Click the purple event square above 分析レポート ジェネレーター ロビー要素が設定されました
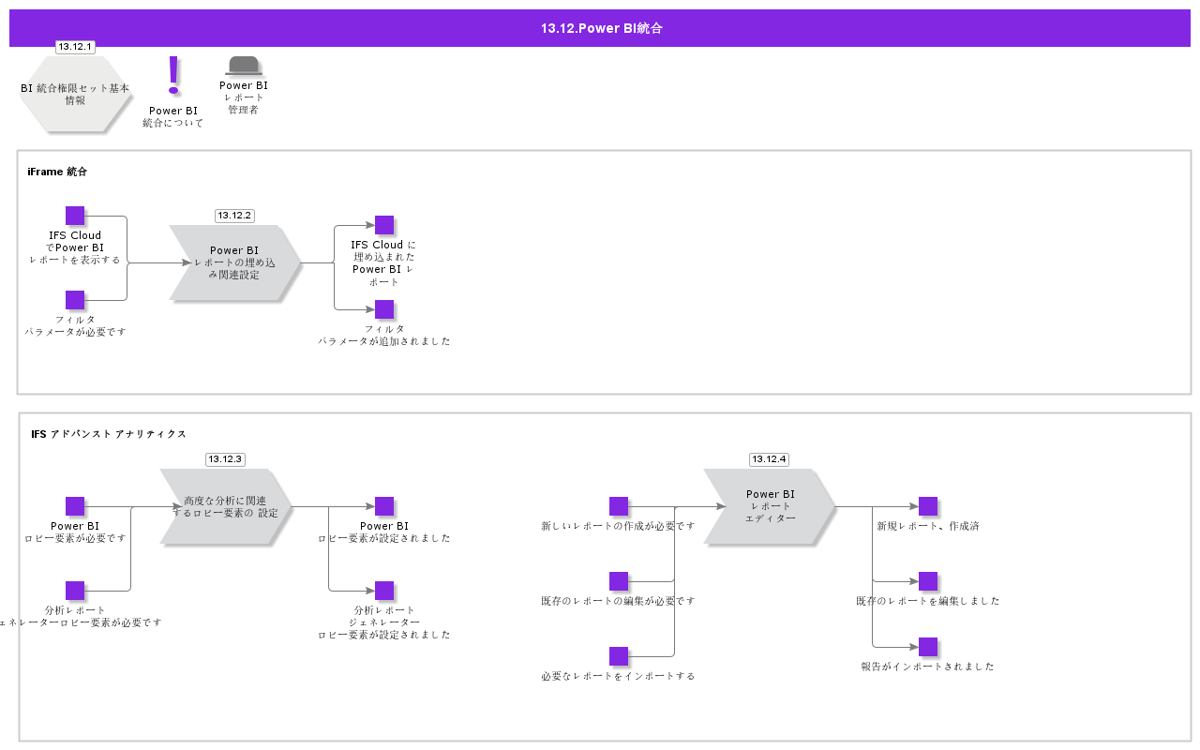Screen dimensions: 1200x750 point(384,591)
